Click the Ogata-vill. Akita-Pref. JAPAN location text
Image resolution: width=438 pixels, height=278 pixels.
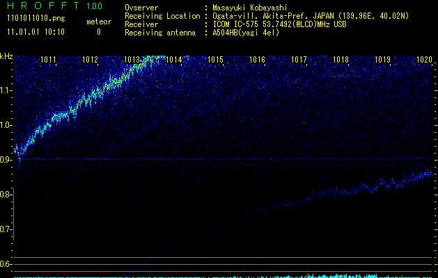(311, 16)
